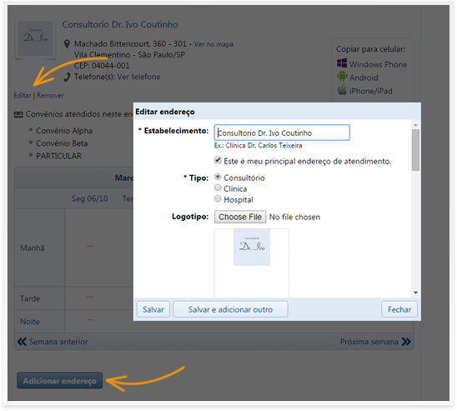Click Salvar e adicionar outro button
This screenshot has width=457, height=411.
coord(230,309)
